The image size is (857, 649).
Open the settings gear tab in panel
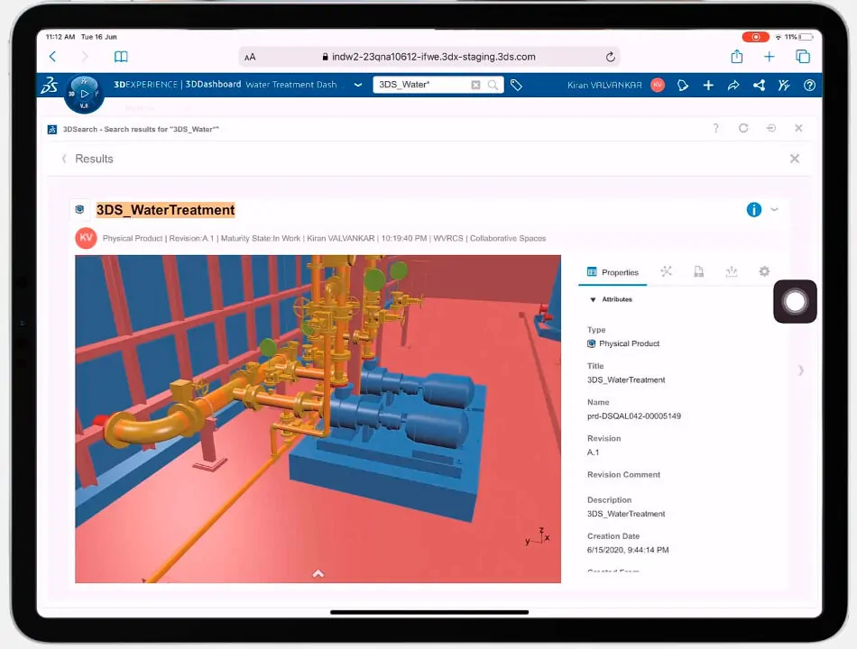tap(764, 271)
